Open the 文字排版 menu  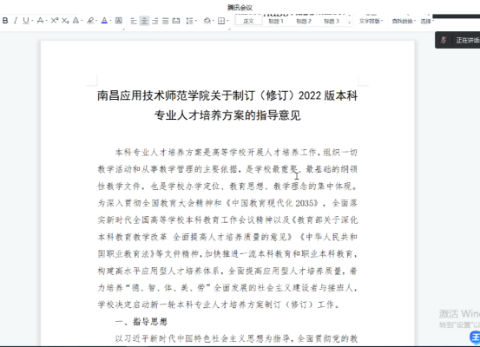[x=371, y=21]
